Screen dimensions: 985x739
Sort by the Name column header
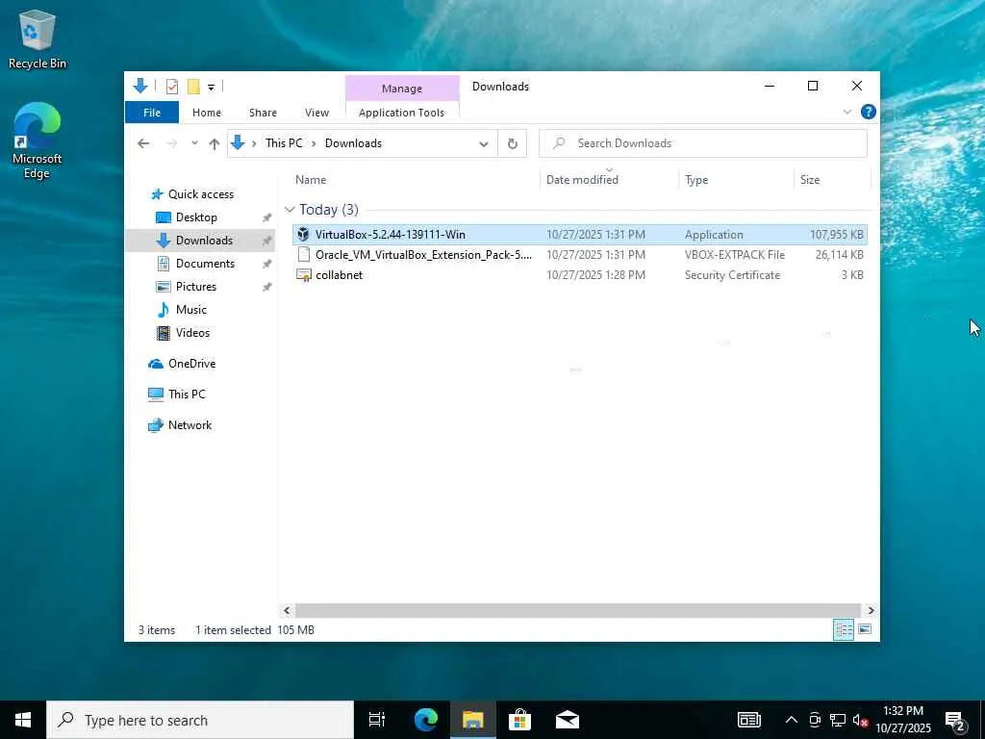[415, 180]
